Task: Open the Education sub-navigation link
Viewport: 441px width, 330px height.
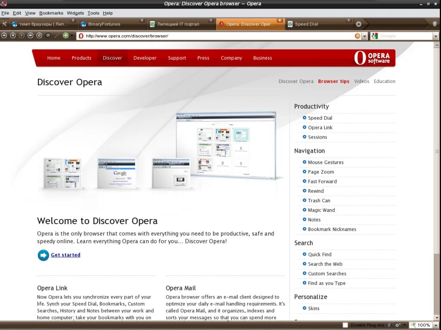Action: click(385, 81)
